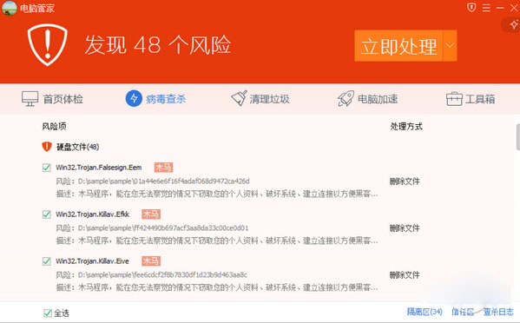Click the 描述 line under Killav.Efkk
Viewport: 520px width, 323px height.
(x=217, y=241)
